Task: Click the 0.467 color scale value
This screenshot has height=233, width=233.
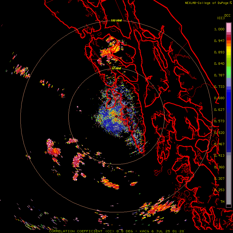Action: tap(219, 144)
